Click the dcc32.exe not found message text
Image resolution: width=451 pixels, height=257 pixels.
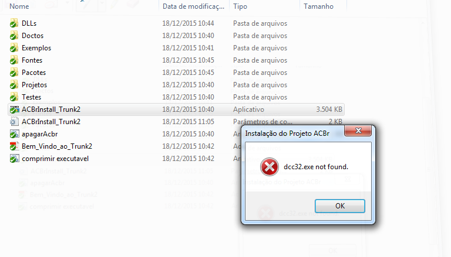coord(316,167)
